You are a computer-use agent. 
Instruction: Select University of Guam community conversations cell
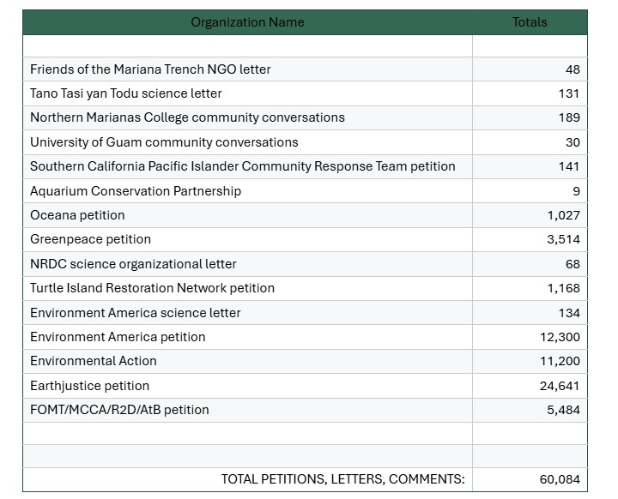pyautogui.click(x=164, y=142)
